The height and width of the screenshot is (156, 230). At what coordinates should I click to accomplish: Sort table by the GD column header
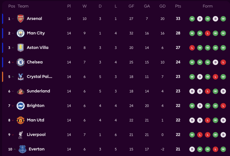163,6
